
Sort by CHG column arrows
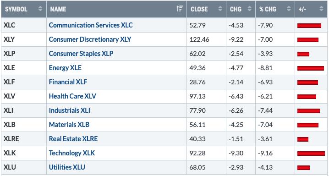(249, 9)
